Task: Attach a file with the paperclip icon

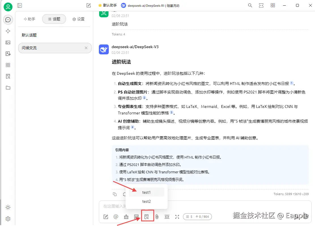Action: pos(157,217)
